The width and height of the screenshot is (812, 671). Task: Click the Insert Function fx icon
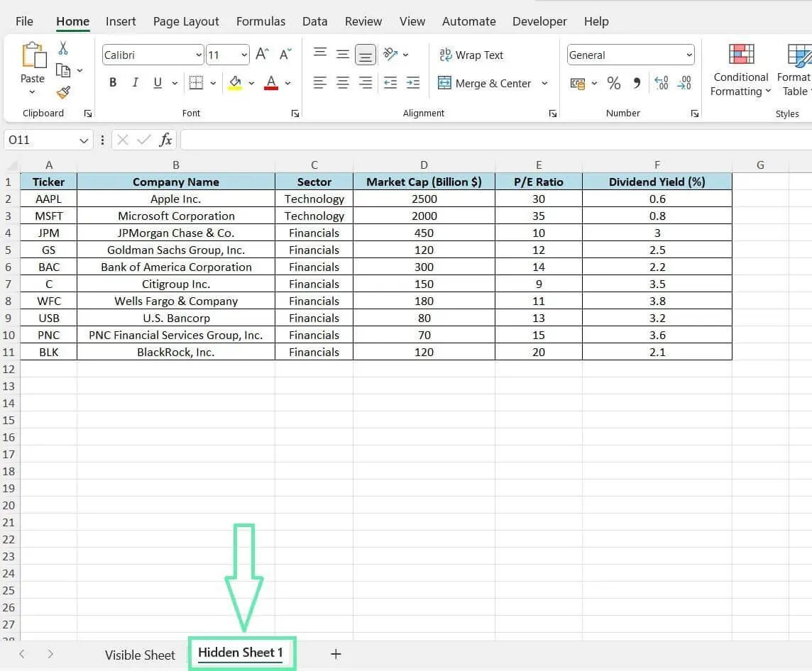[165, 140]
